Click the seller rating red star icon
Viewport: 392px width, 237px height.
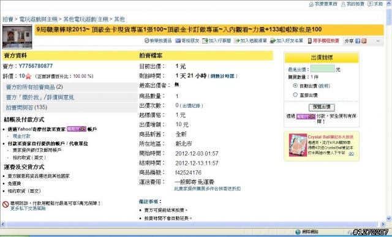tap(28, 76)
